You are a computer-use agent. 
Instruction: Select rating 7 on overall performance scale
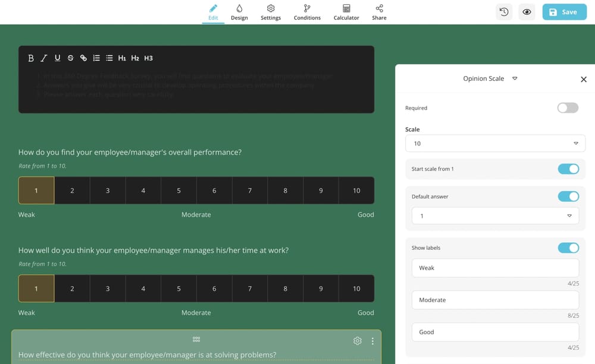(250, 191)
